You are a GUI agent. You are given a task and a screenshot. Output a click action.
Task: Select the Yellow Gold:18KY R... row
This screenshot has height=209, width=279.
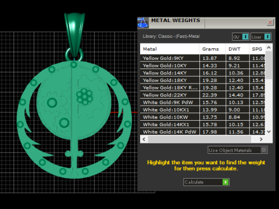tap(203, 88)
